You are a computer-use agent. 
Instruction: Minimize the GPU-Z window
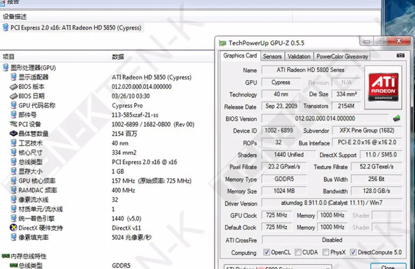pyautogui.click(x=367, y=41)
